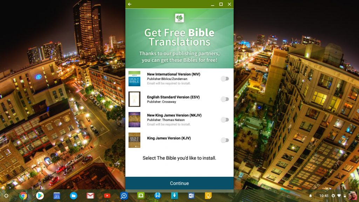Select the KJV Holy Bible cover thumbnail

coord(134,140)
